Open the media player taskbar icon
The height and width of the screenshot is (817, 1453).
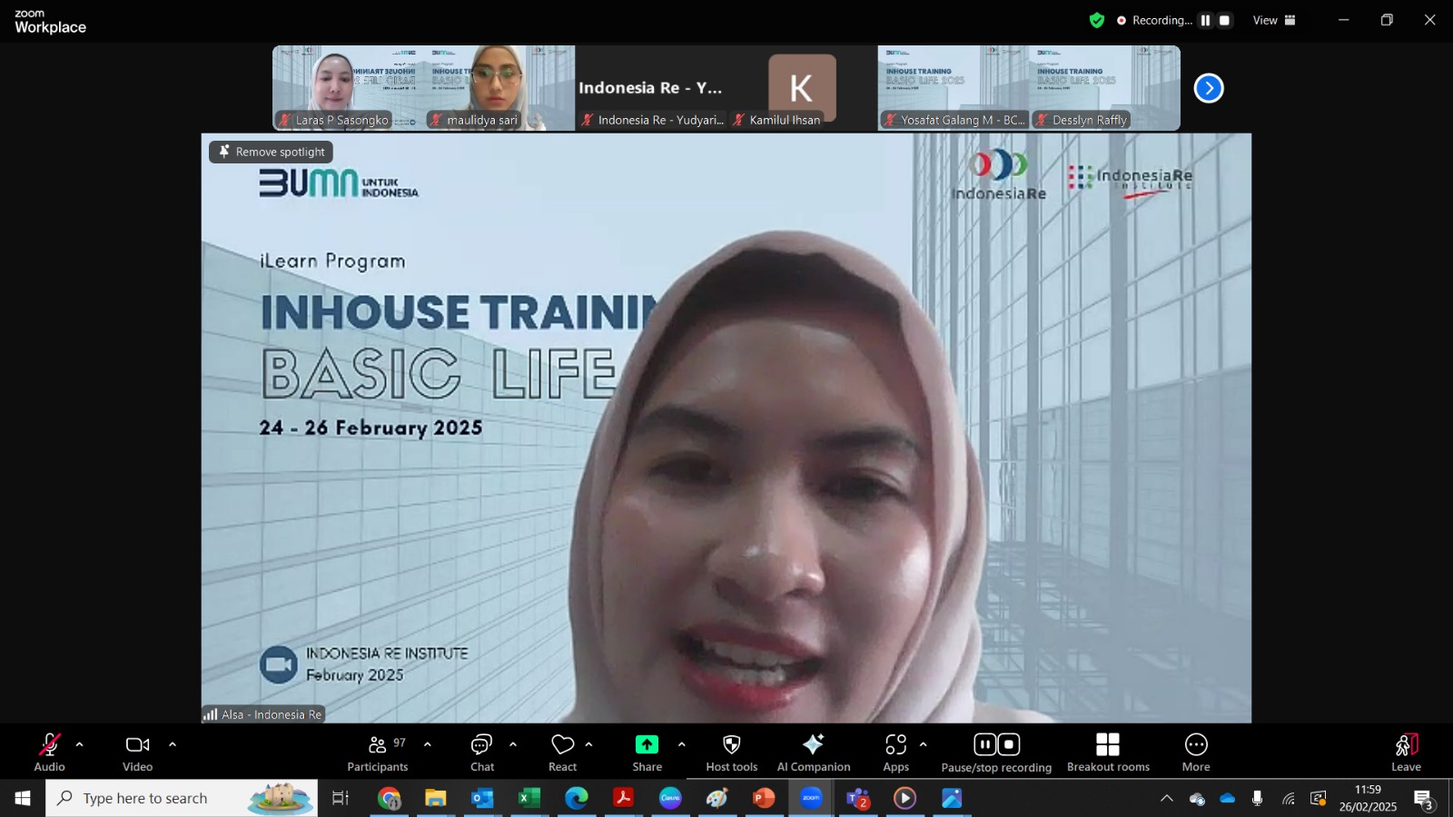(904, 798)
